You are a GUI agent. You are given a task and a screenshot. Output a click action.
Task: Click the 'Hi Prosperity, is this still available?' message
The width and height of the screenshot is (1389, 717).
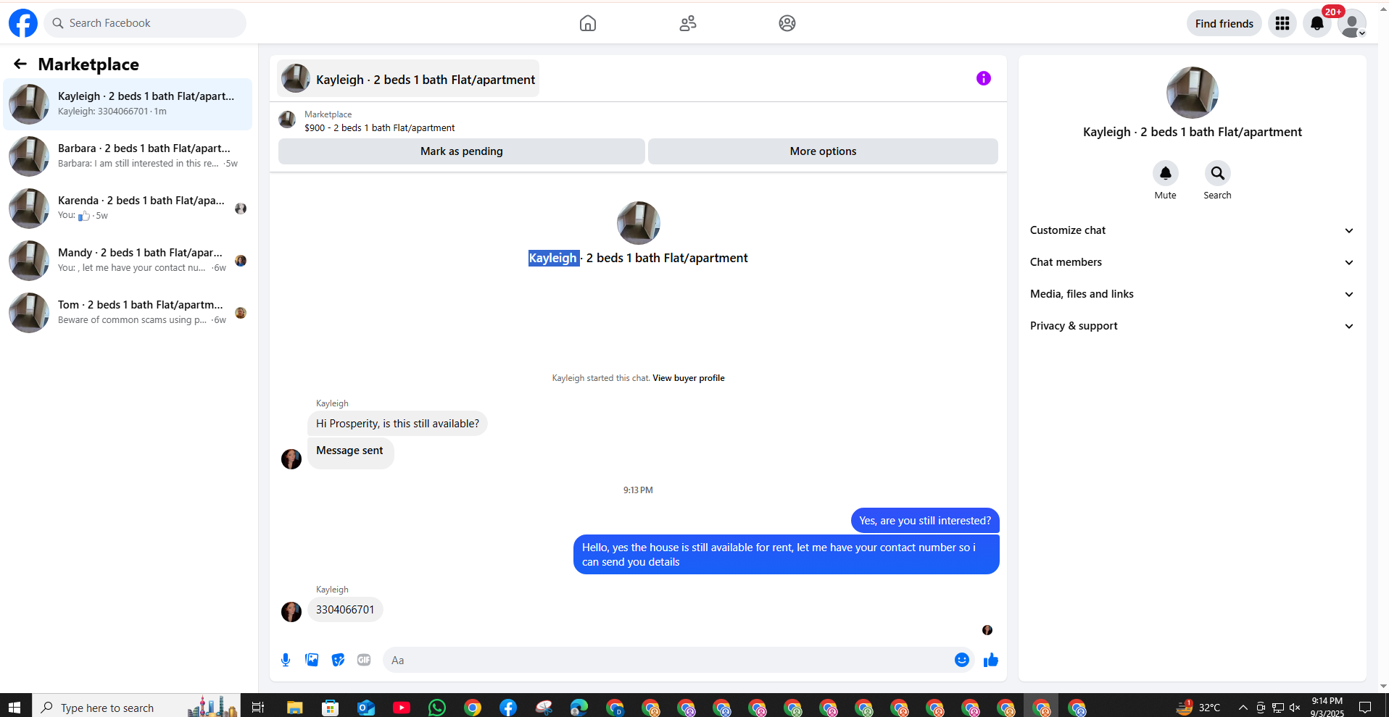397,424
